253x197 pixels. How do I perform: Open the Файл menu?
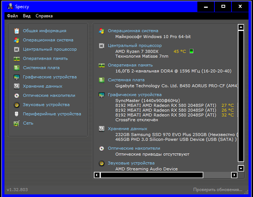click(12, 16)
